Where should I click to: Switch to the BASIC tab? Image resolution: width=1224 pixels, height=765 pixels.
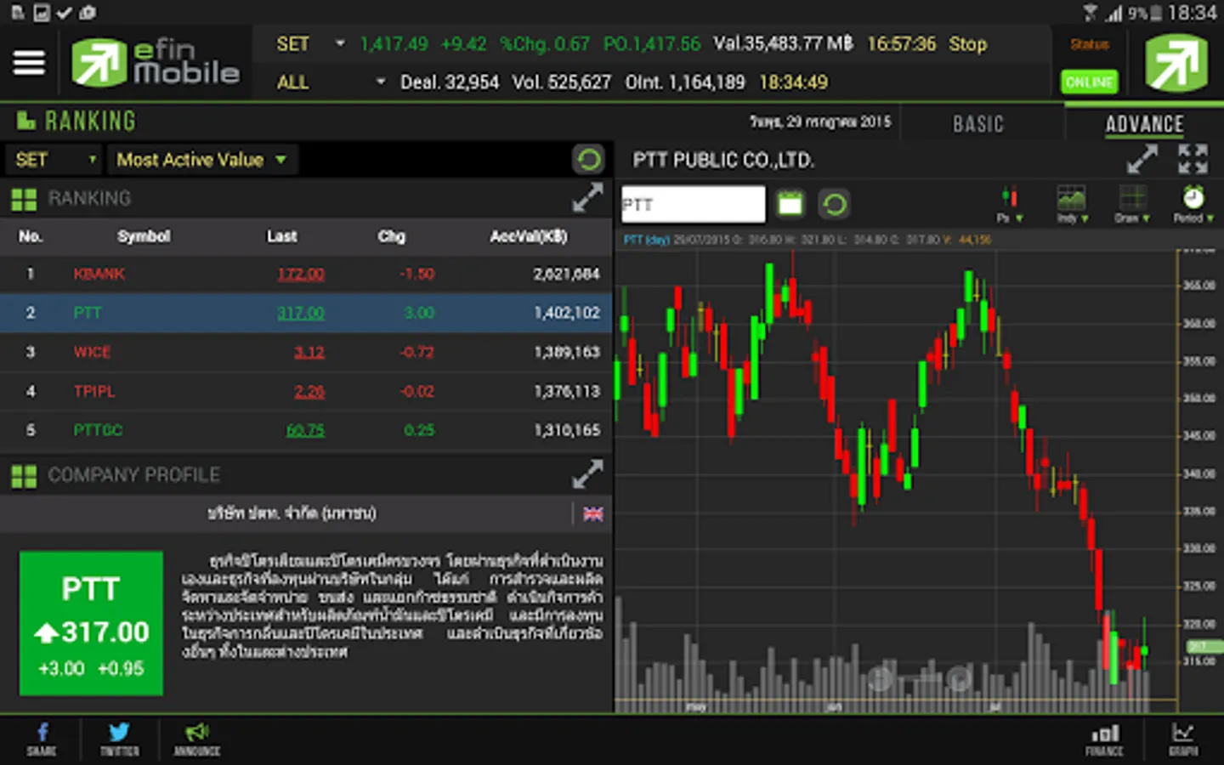click(x=978, y=124)
